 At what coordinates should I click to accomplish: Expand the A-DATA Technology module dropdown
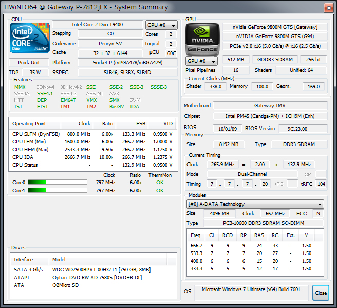[x=255, y=204]
